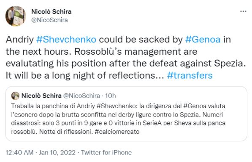Open the quoted tweet card body text
The image size is (252, 162).
tap(118, 119)
